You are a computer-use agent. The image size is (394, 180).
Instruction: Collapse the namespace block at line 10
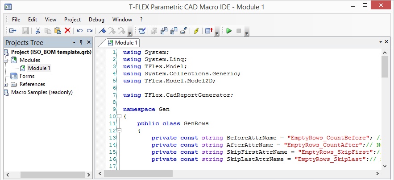click(x=119, y=116)
